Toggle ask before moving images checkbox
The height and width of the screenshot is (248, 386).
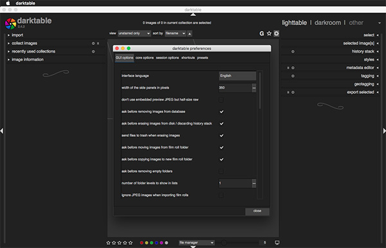[x=221, y=148]
